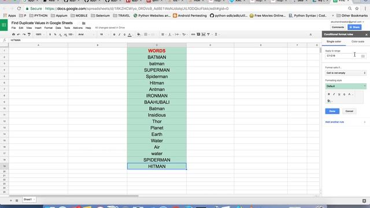370x208 pixels.
Task: Open the 123 number format dropdown
Action: tap(71, 35)
